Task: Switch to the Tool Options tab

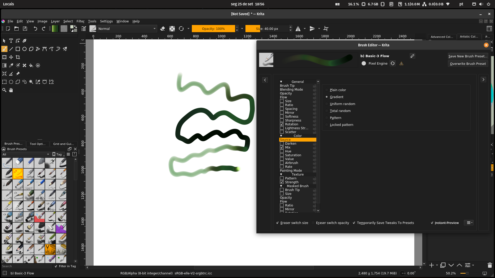Action: (x=38, y=144)
